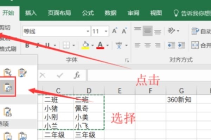
Task: Select middle align icon
Action: coord(148,31)
